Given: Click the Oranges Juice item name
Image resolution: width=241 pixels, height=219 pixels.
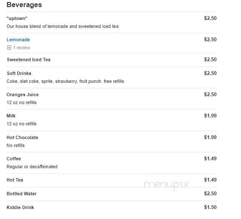Looking at the screenshot, I should 23,95.
